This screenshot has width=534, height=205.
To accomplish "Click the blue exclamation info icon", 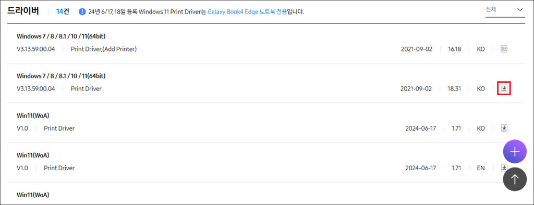I will coord(82,11).
